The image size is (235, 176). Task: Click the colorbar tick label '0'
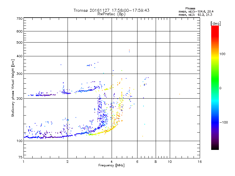pyautogui.click(x=220, y=88)
